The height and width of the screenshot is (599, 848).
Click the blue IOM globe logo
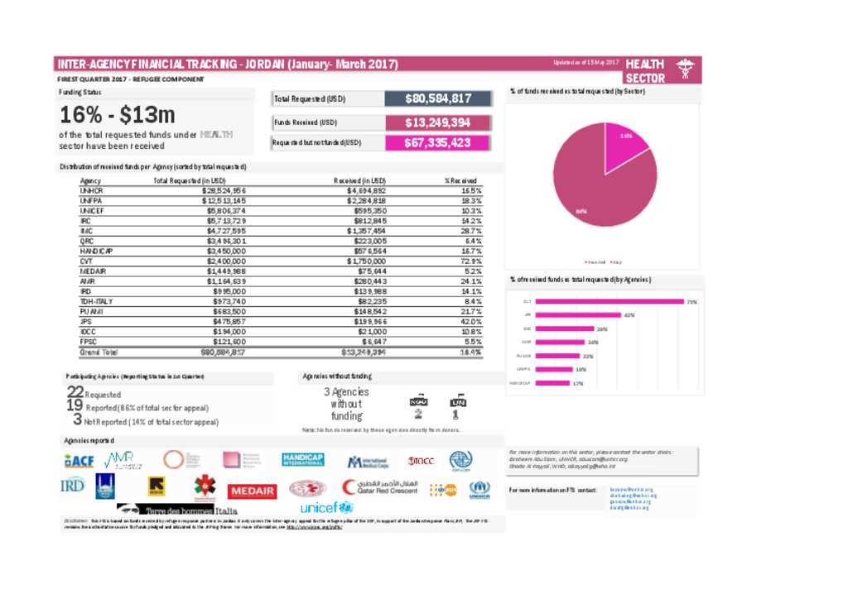pos(460,460)
